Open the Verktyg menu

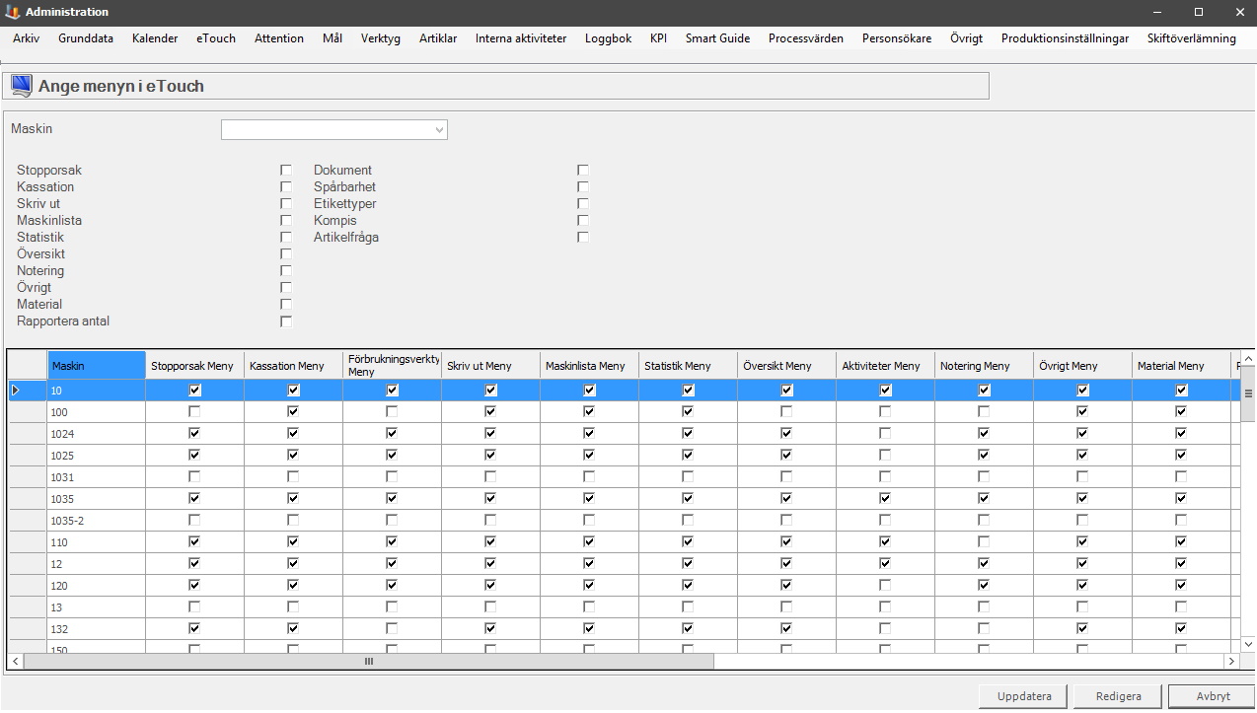click(x=381, y=38)
